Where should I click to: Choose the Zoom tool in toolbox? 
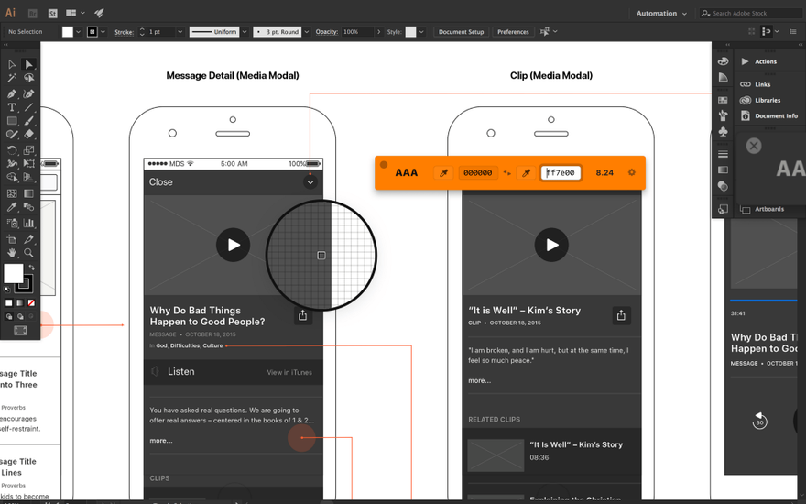[x=28, y=253]
